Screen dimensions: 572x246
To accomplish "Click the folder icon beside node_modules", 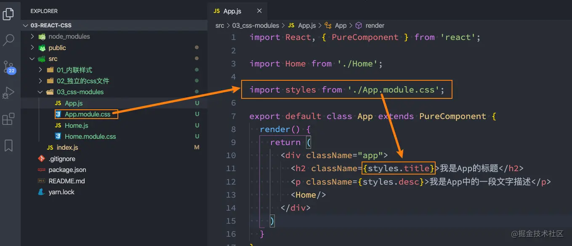I will 42,37.
